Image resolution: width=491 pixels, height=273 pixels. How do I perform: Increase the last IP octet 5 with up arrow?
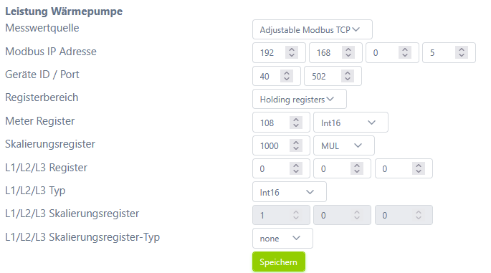tap(462, 49)
